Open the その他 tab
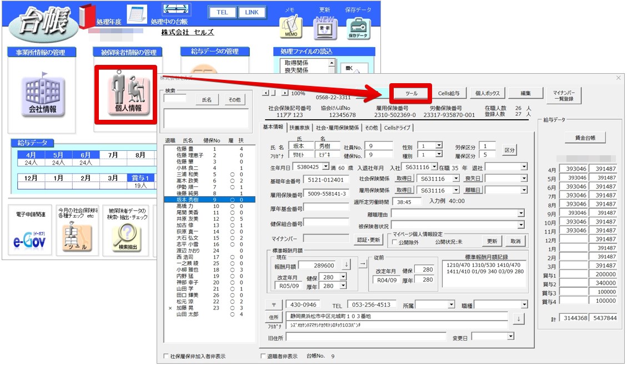This screenshot has width=627, height=366. pyautogui.click(x=371, y=128)
